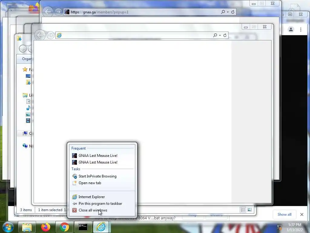
Task: Click Show all downloads in Chrome
Action: tap(284, 214)
